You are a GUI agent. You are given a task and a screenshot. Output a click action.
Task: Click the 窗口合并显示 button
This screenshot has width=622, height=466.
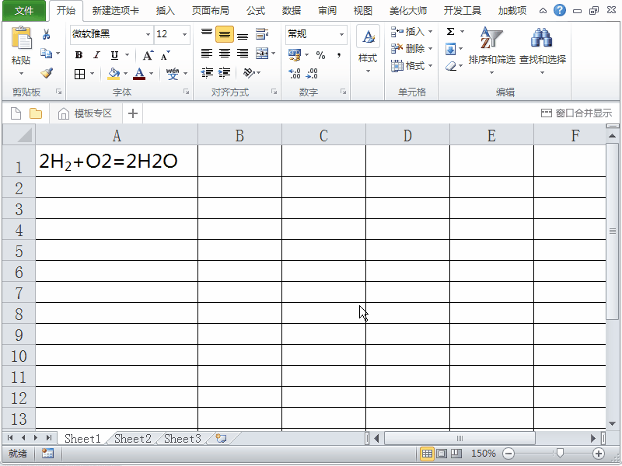(577, 113)
